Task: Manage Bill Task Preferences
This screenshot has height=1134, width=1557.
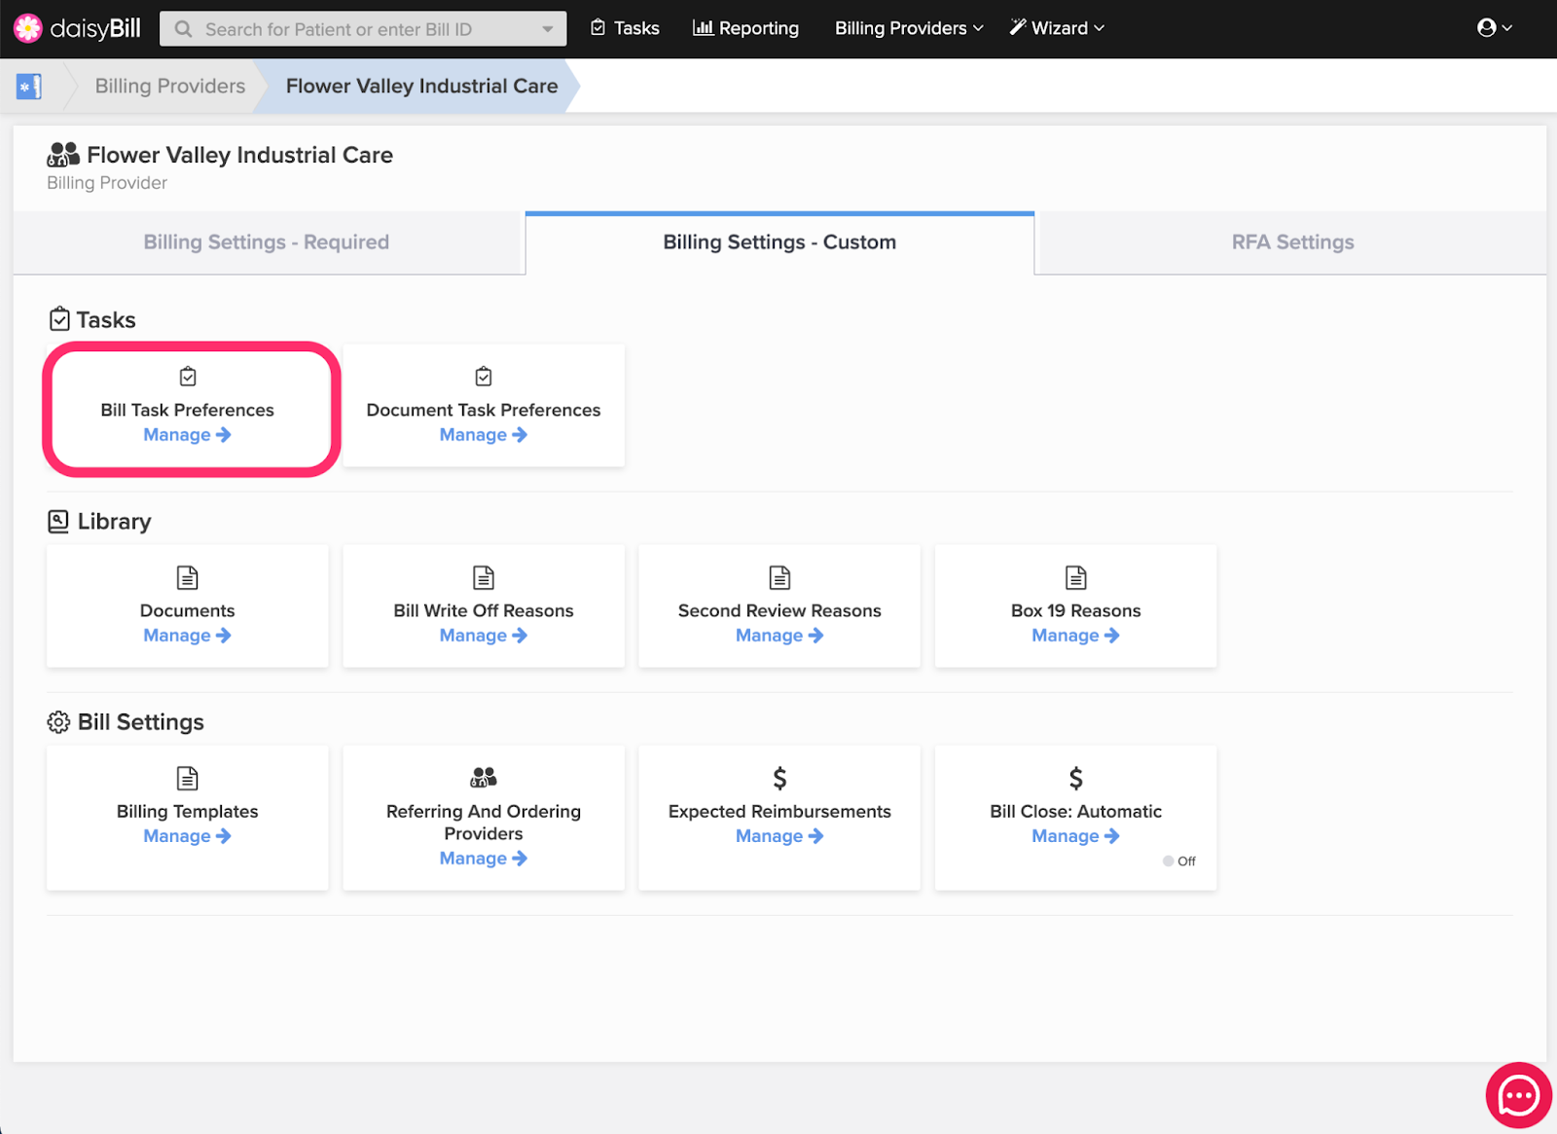Action: [187, 435]
